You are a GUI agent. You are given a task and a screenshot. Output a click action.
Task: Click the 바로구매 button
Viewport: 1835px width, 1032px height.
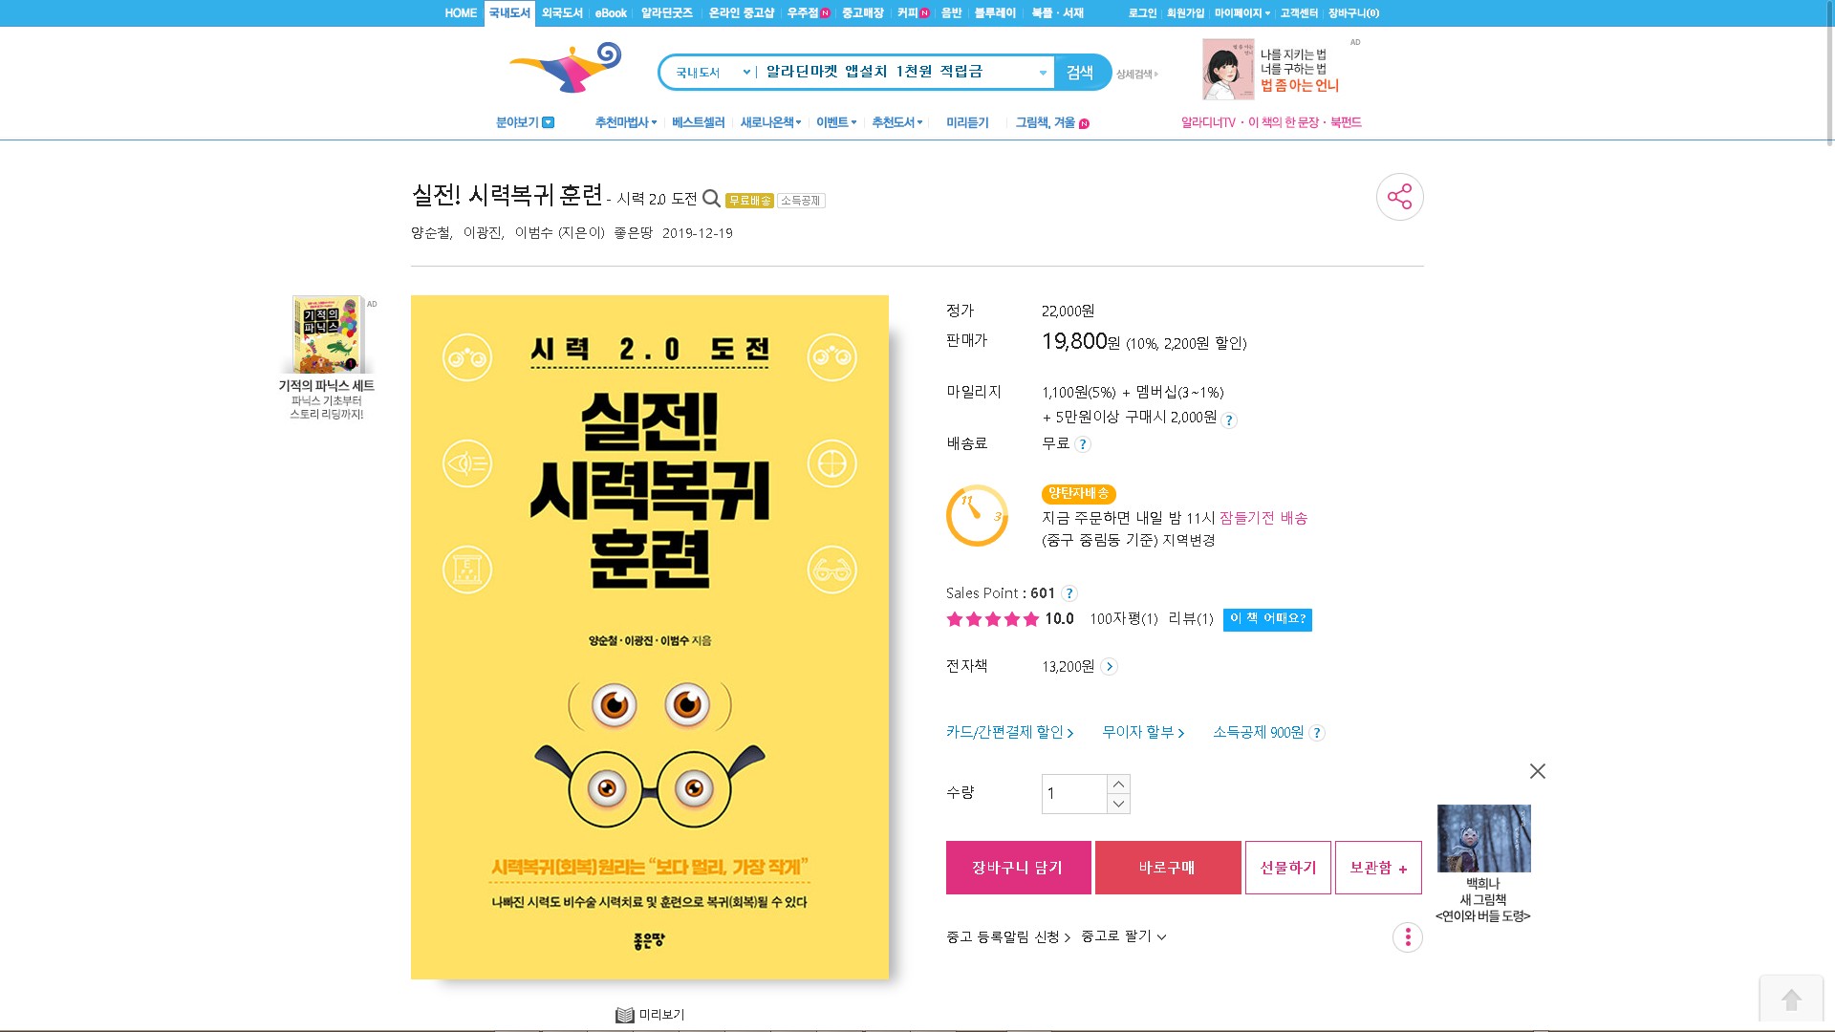[1167, 868]
